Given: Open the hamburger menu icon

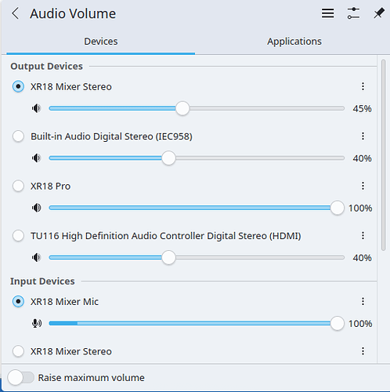Looking at the screenshot, I should coord(327,13).
